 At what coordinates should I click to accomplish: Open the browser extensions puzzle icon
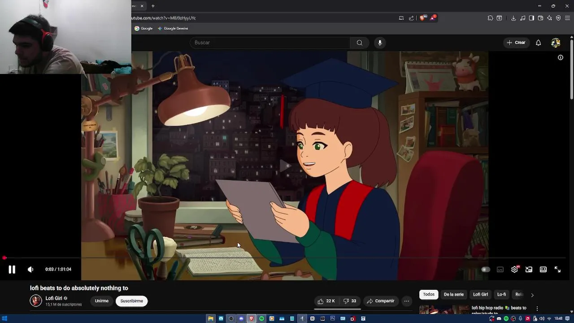490,18
